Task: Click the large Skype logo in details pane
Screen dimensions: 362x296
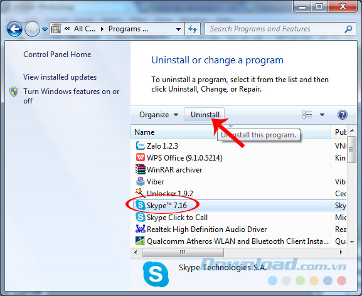Action: (156, 274)
